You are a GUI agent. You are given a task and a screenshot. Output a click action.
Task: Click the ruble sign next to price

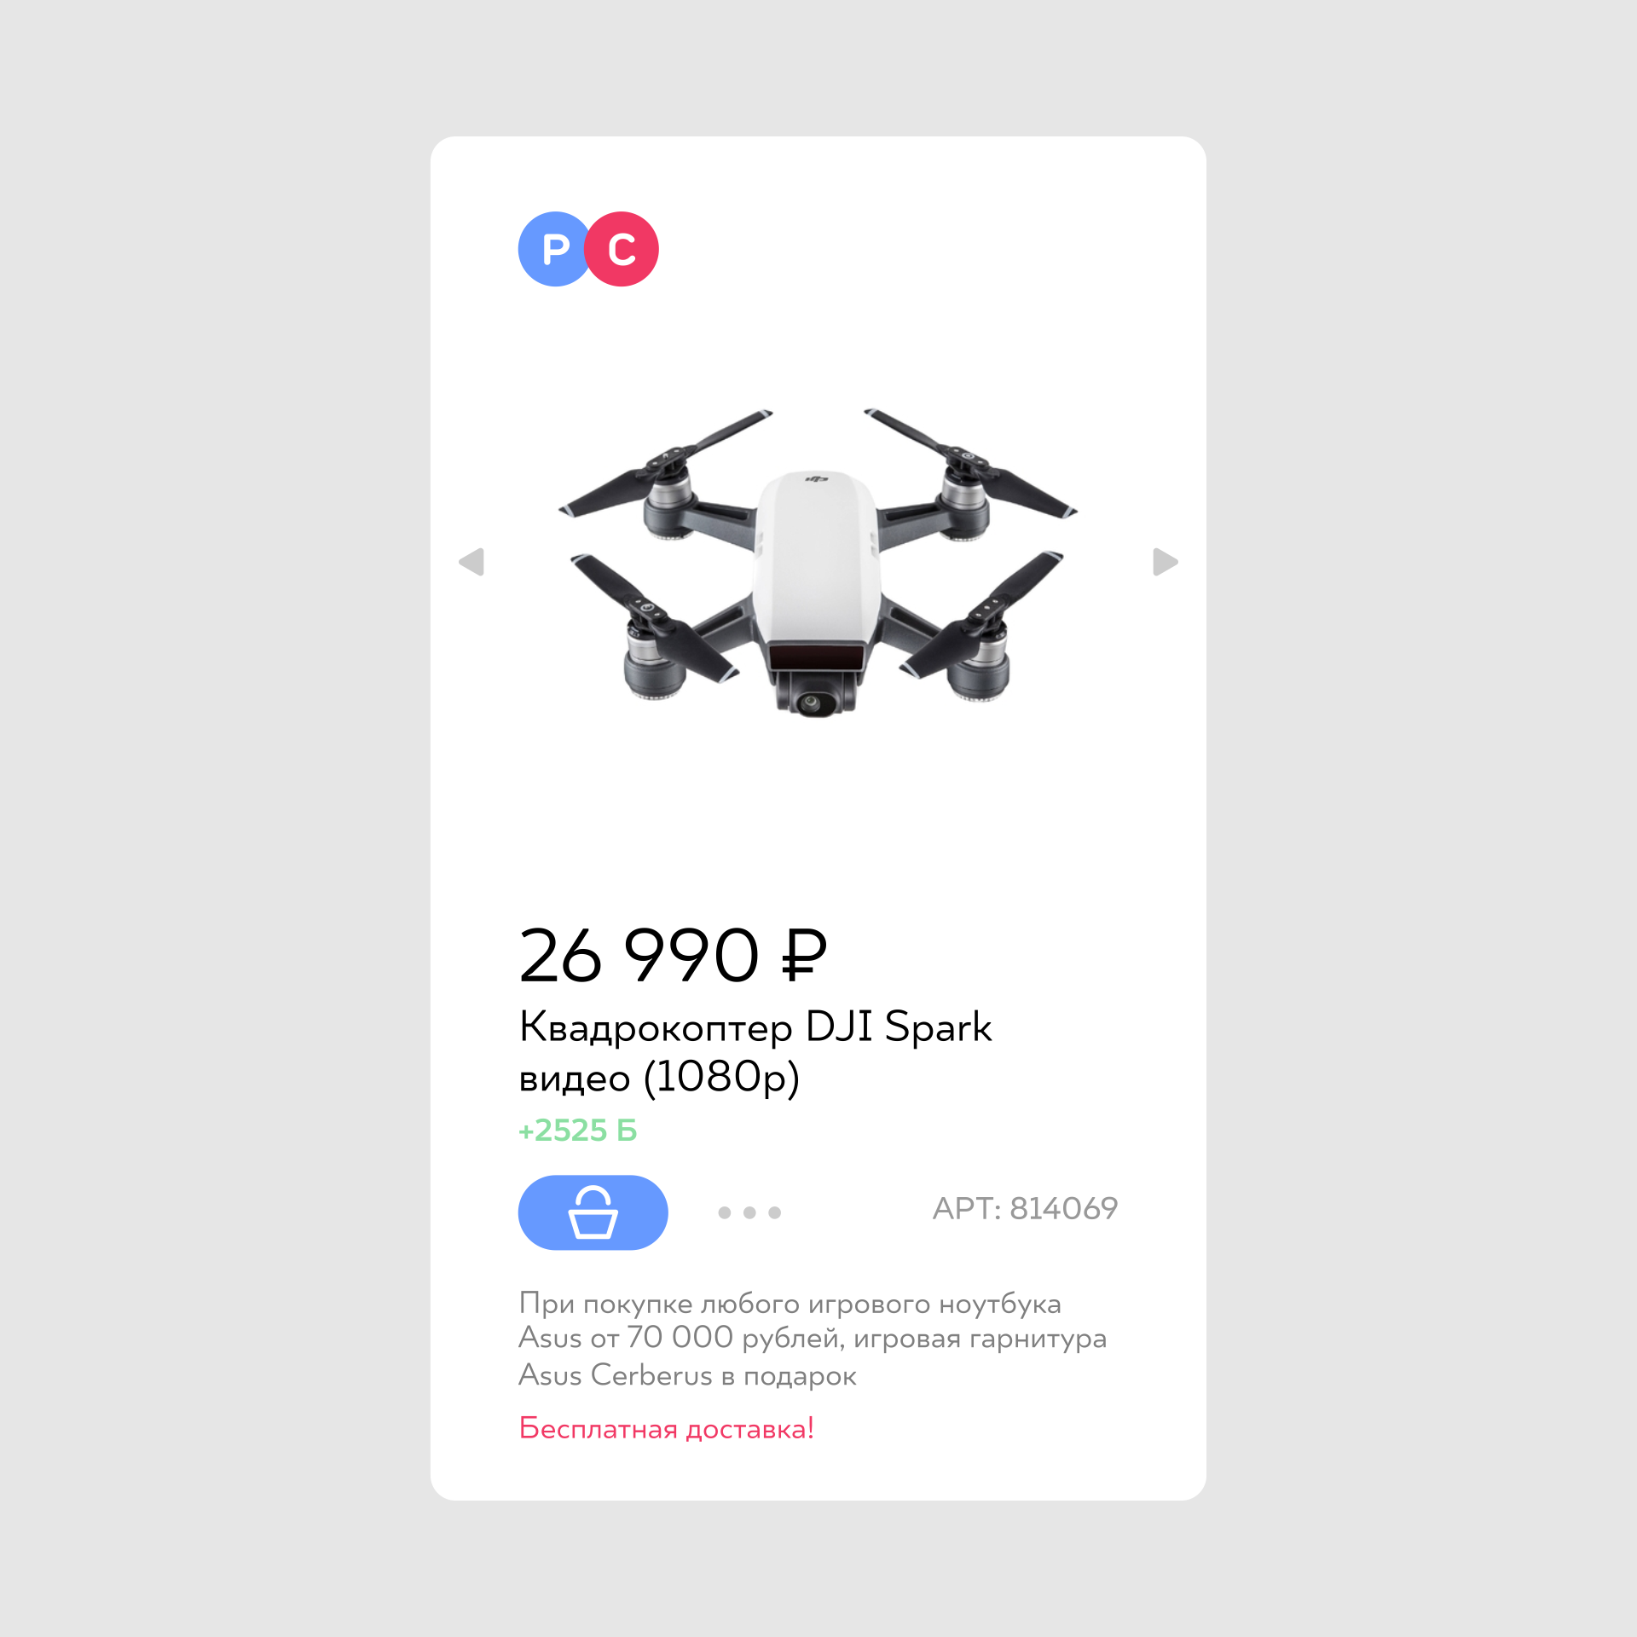[804, 955]
